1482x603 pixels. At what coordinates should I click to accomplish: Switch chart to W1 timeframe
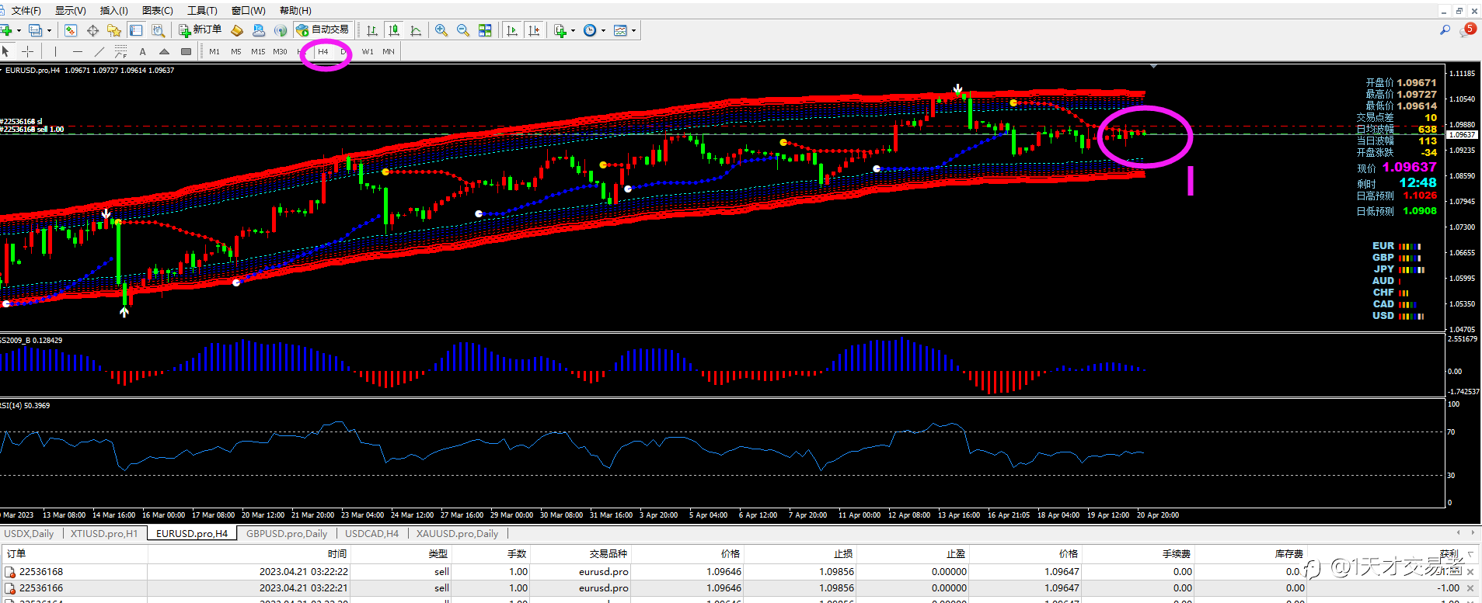[x=368, y=51]
